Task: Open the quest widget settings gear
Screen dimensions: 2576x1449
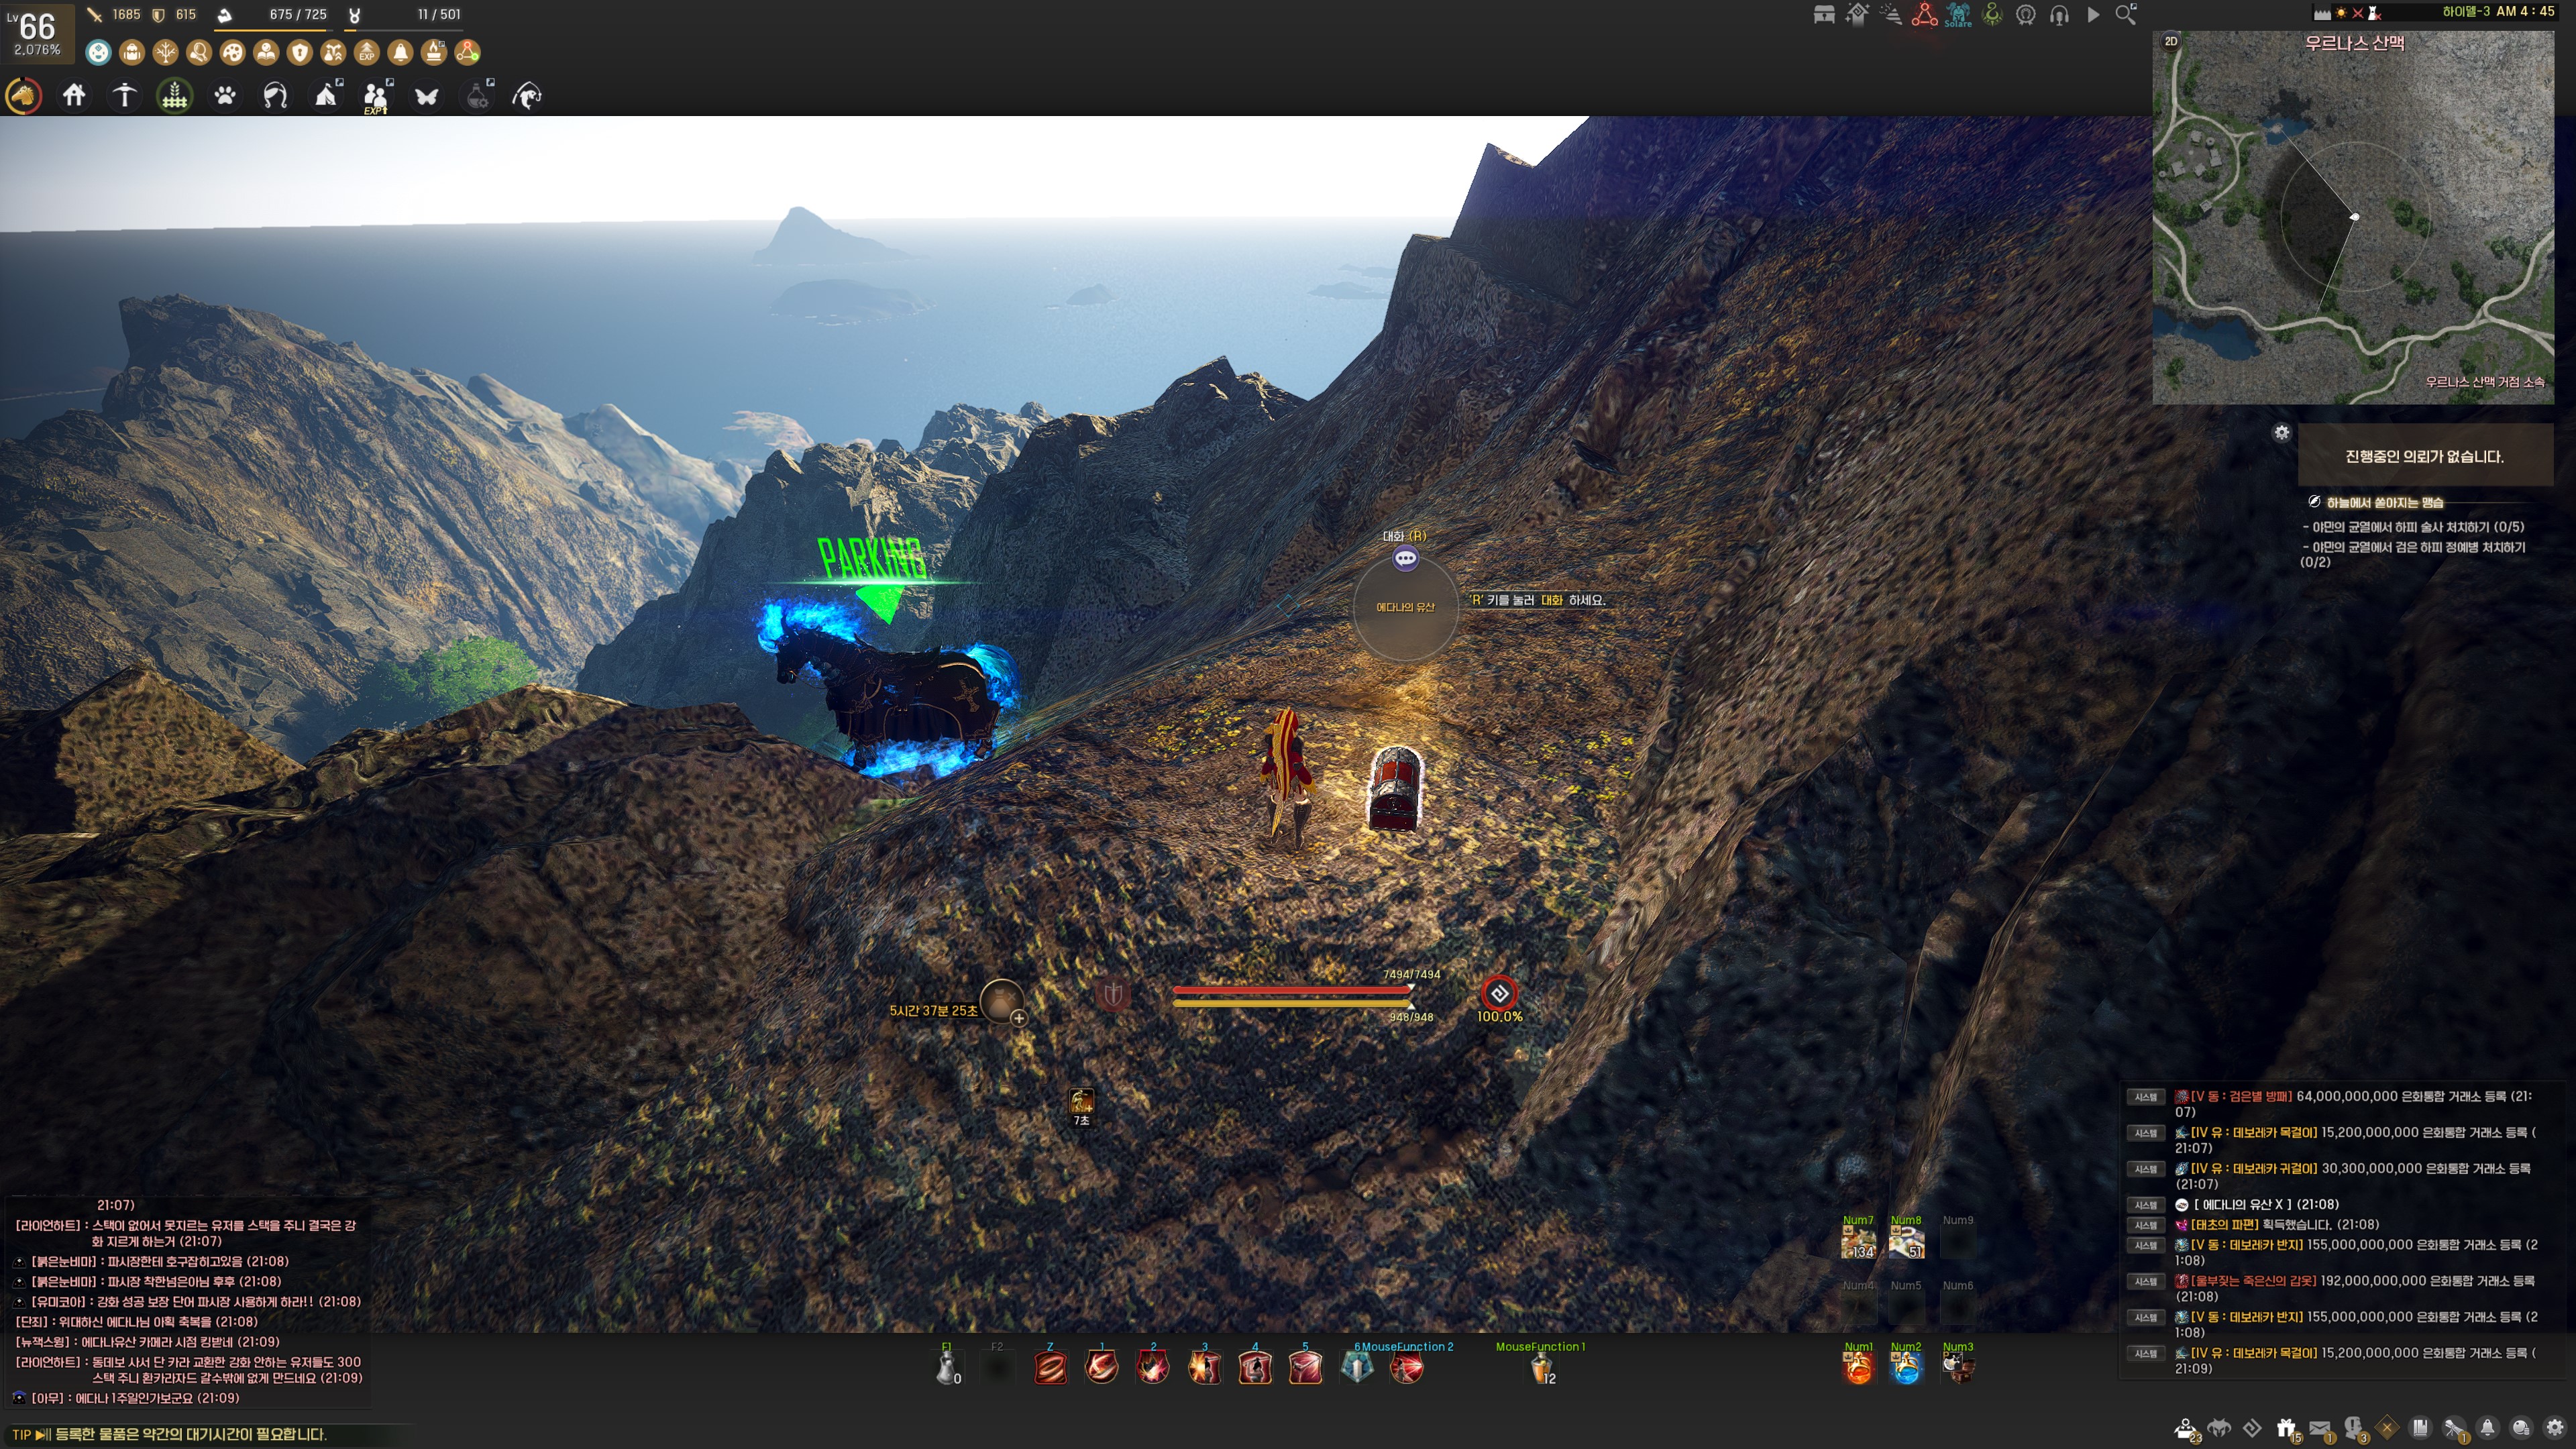Action: click(2281, 433)
